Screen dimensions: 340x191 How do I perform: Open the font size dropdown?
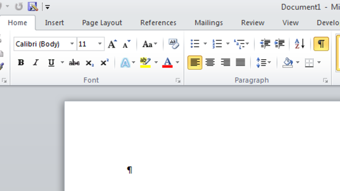tap(100, 44)
